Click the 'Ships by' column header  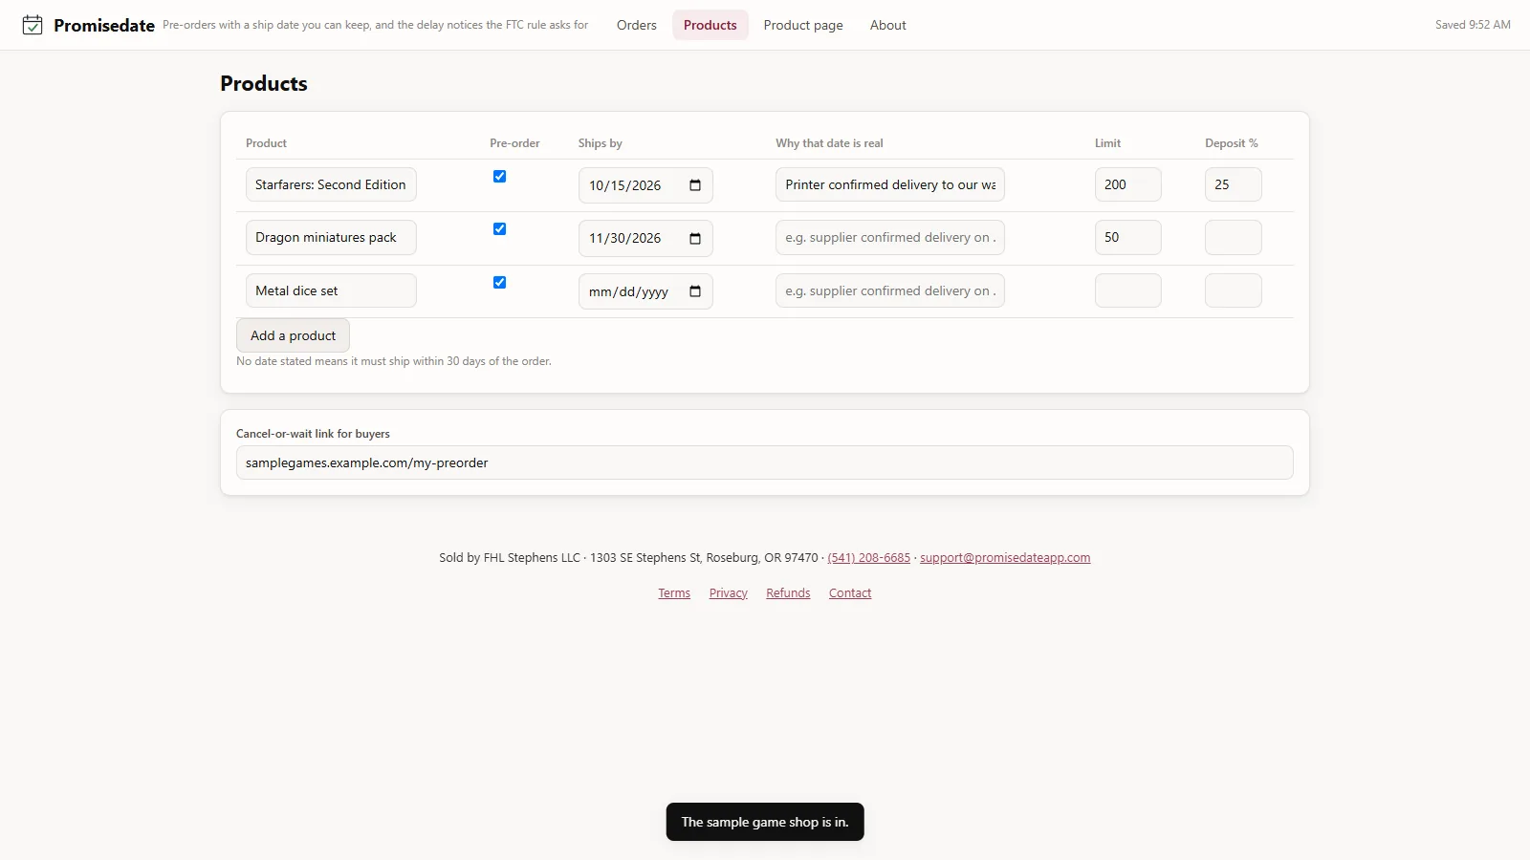click(x=601, y=143)
